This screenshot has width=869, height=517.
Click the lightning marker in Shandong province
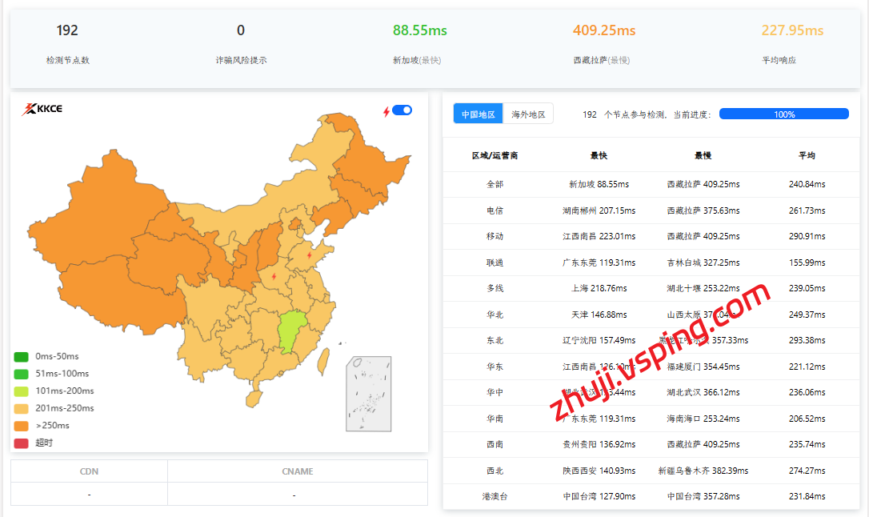coord(310,255)
